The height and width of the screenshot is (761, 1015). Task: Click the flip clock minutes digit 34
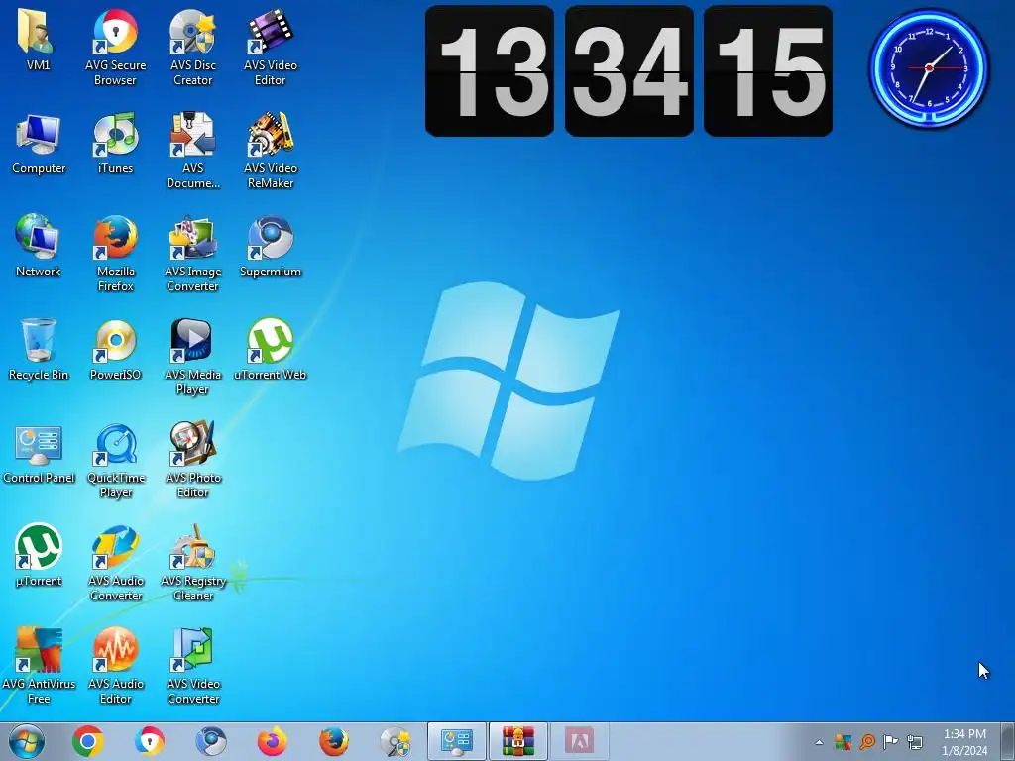pos(629,71)
